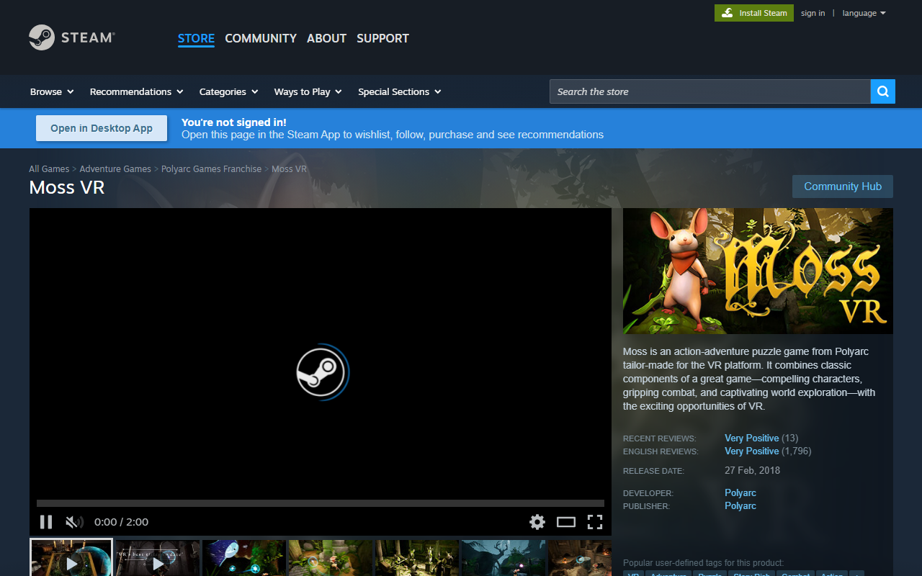Image resolution: width=922 pixels, height=576 pixels.
Task: Click the Moss VR capsule image
Action: click(x=758, y=271)
